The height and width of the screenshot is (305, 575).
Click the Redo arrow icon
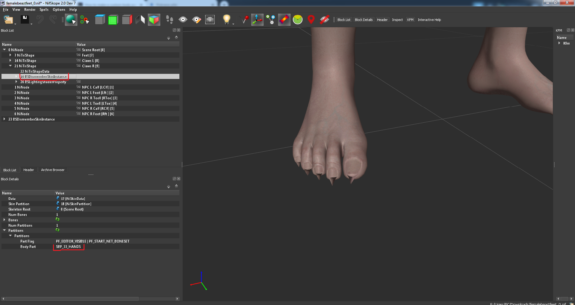click(x=53, y=20)
